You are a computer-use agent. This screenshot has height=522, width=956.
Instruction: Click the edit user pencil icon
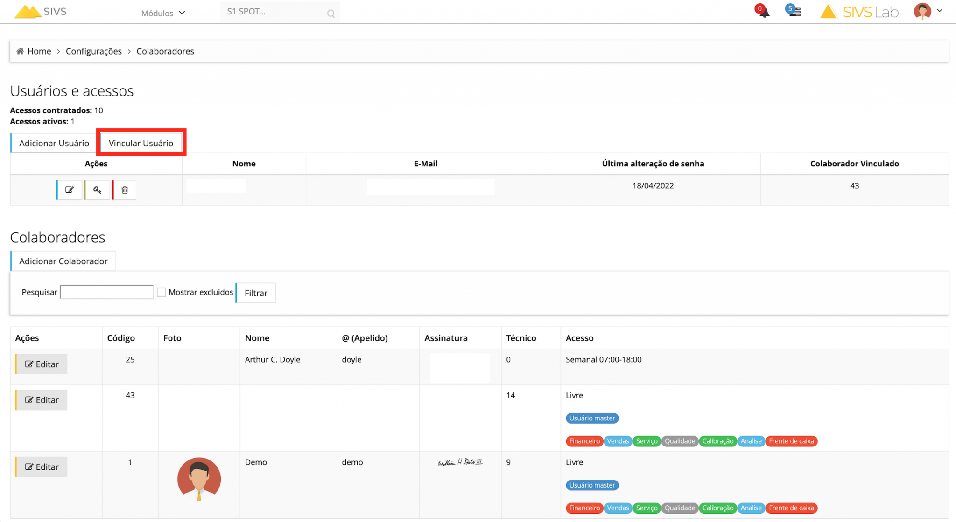[70, 190]
